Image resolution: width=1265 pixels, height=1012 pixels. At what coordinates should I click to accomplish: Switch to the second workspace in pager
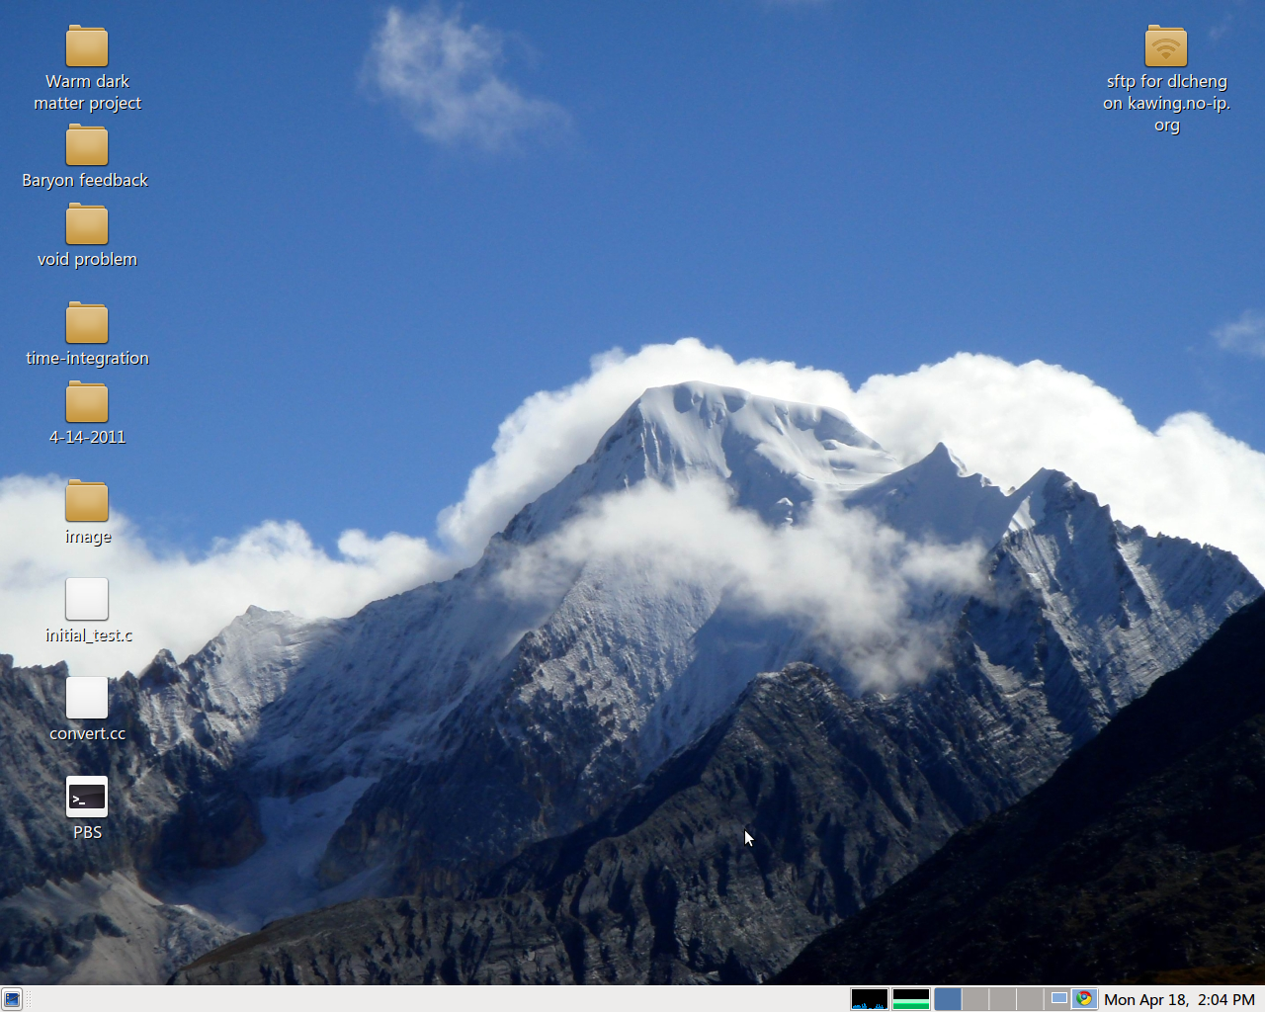tap(975, 999)
